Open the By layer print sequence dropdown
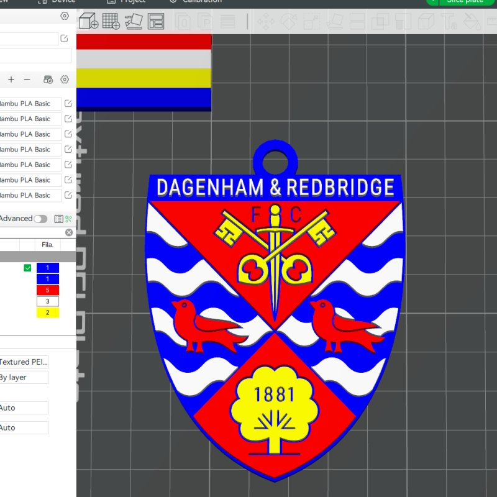497x497 pixels. [24, 377]
